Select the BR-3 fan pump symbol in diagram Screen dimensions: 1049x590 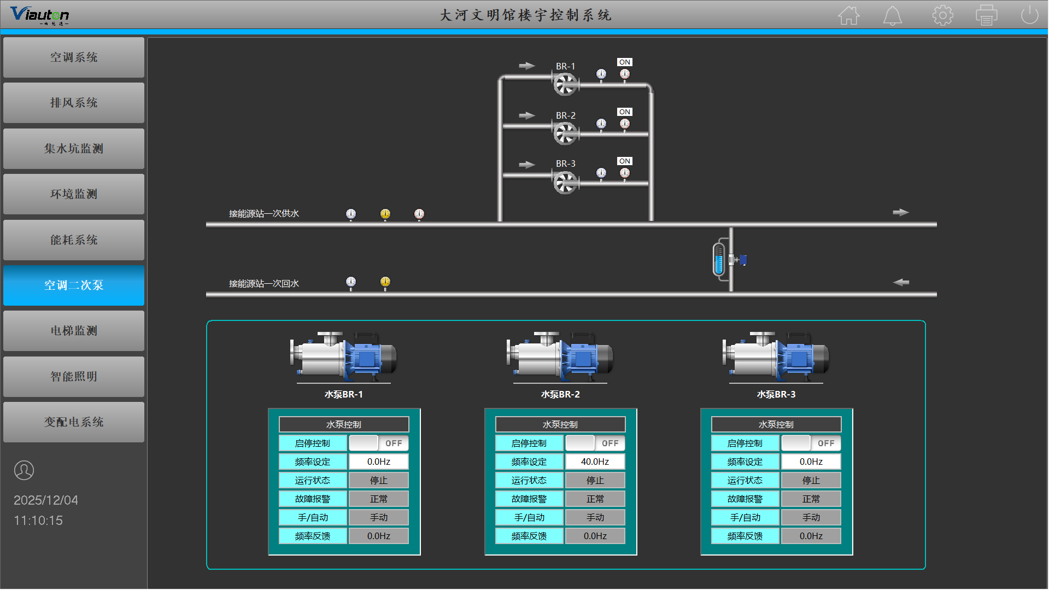565,183
